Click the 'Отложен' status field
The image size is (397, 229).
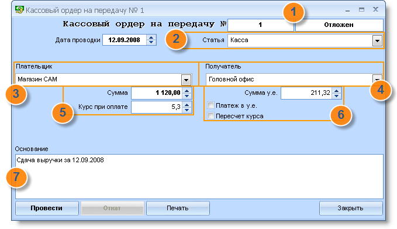point(339,25)
